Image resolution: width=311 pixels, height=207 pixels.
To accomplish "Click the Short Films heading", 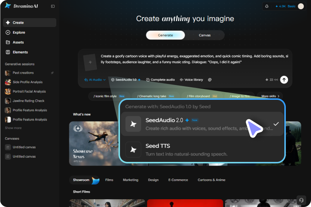I will coord(81,192).
